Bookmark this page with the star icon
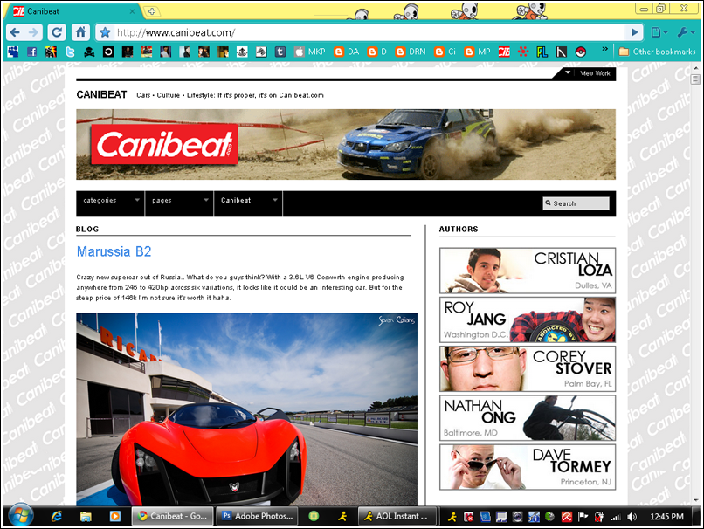The width and height of the screenshot is (704, 529). pyautogui.click(x=105, y=32)
